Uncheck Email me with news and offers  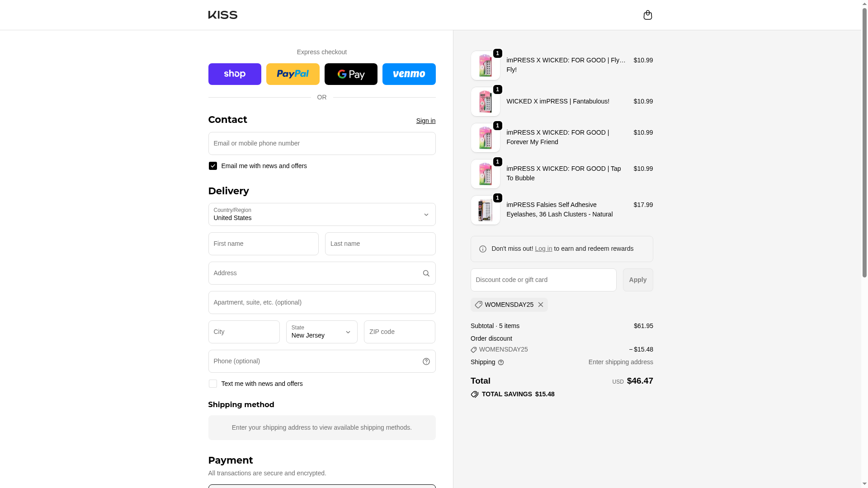pyautogui.click(x=212, y=166)
